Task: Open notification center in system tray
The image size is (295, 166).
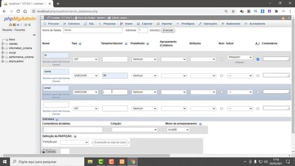Action: [x=288, y=162]
